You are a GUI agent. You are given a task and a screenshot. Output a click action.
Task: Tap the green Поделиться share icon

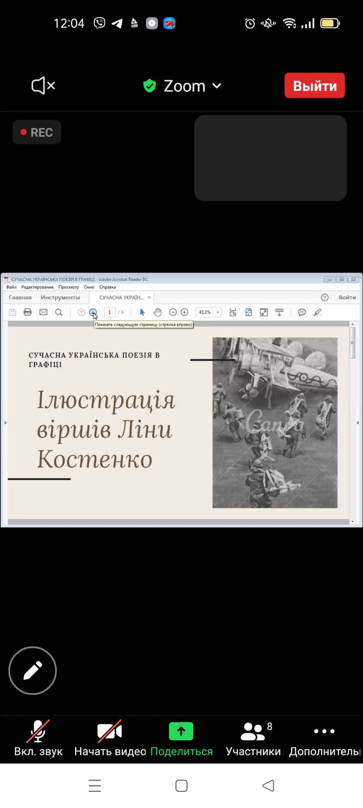pos(181,732)
